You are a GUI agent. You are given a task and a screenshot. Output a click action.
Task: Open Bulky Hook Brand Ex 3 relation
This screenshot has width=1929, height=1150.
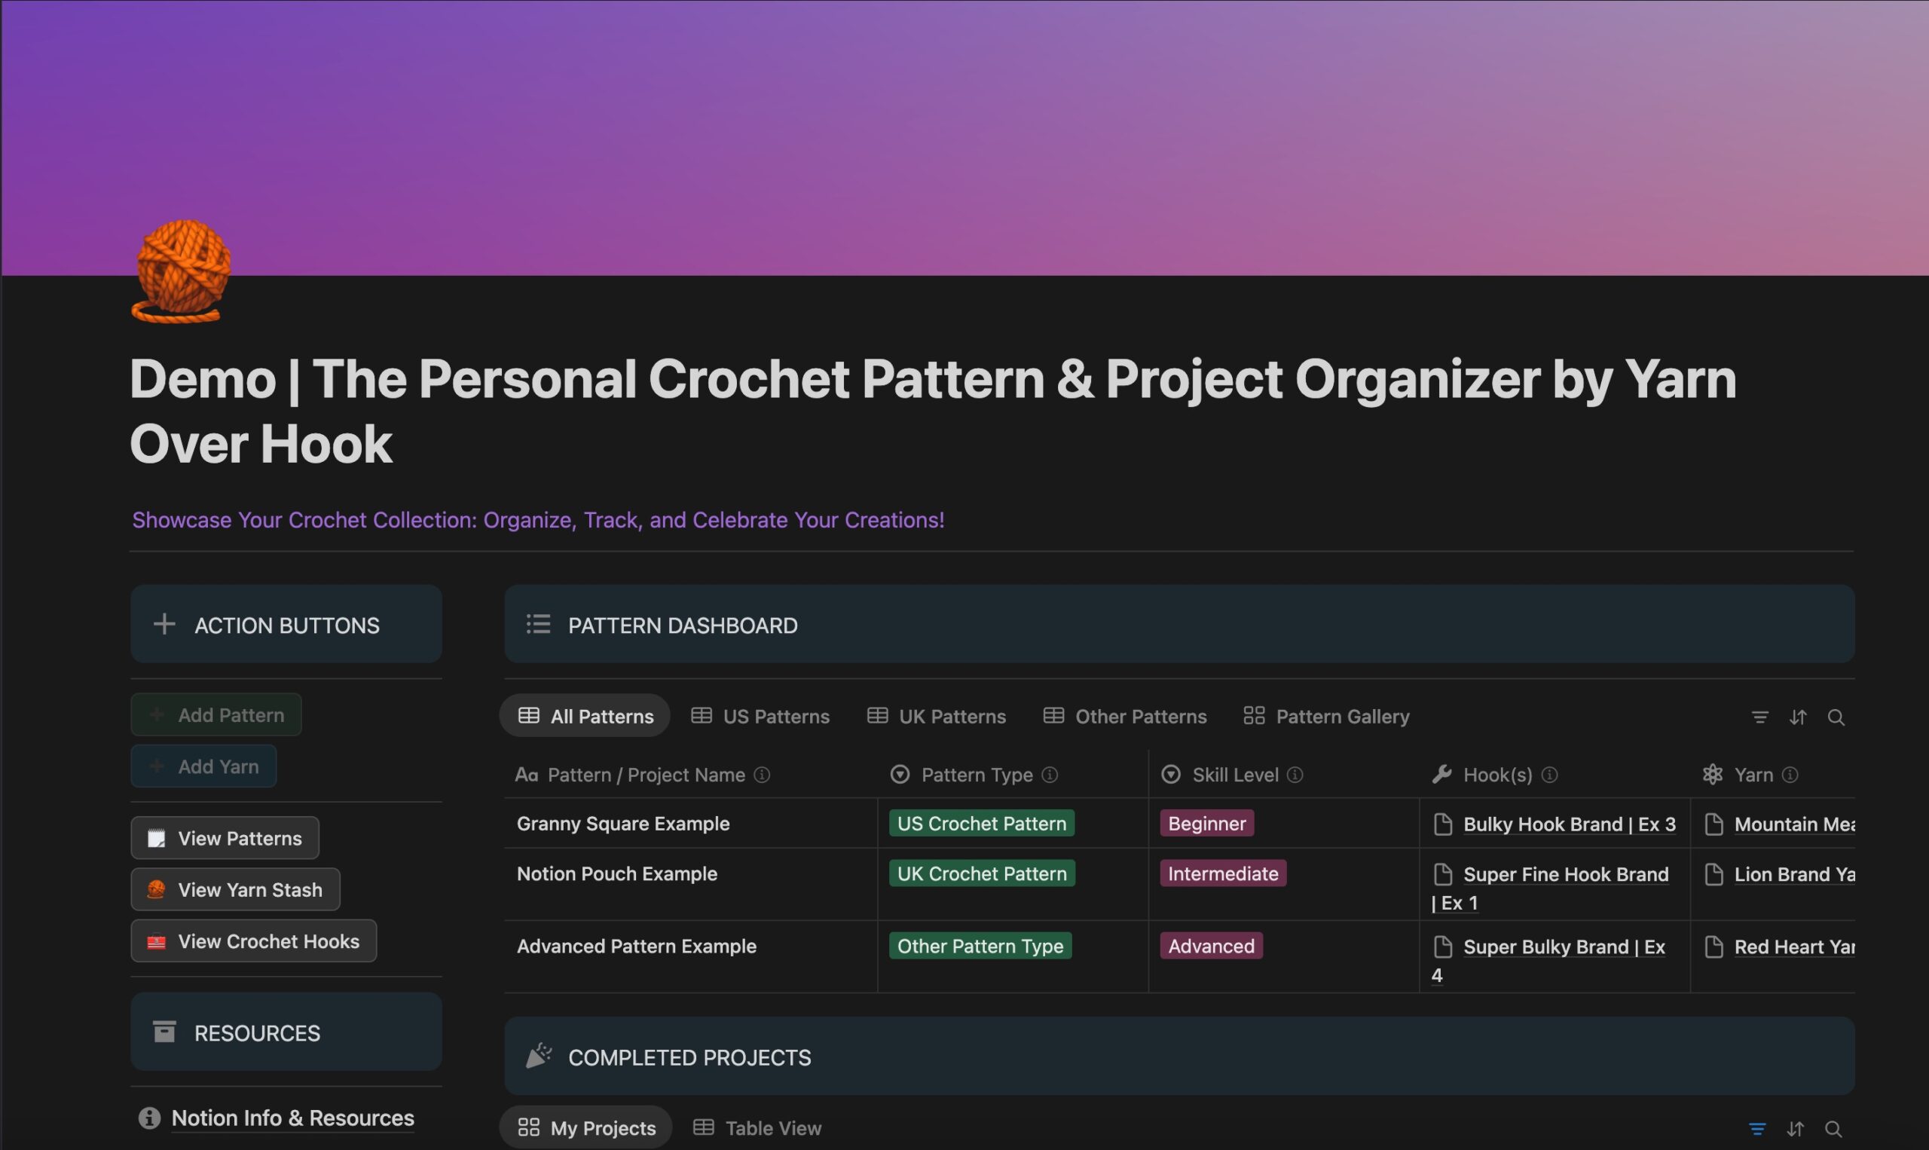(x=1568, y=824)
